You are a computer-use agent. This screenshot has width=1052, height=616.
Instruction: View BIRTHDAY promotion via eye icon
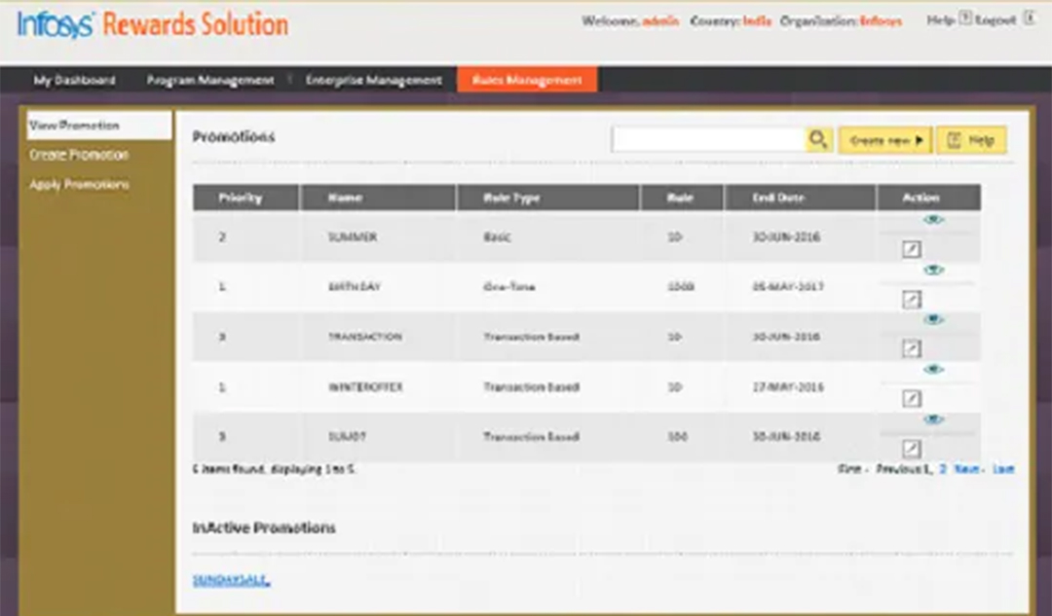(x=933, y=270)
